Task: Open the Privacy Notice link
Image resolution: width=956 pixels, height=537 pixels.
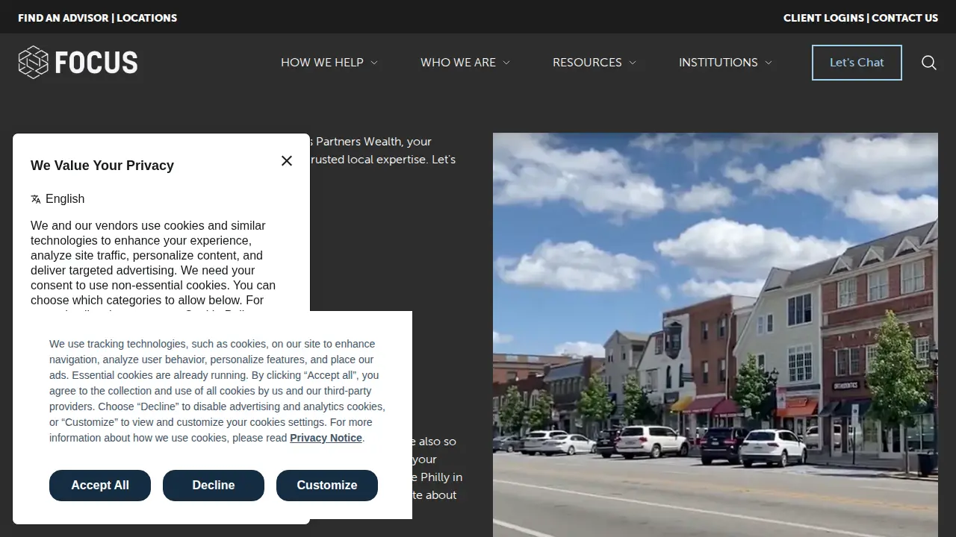Action: [326, 438]
